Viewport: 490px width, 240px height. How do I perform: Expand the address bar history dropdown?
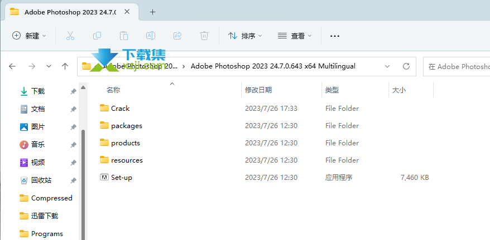387,66
